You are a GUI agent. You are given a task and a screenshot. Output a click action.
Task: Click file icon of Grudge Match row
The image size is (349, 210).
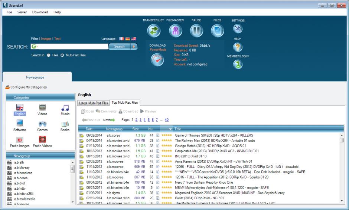(x=81, y=146)
